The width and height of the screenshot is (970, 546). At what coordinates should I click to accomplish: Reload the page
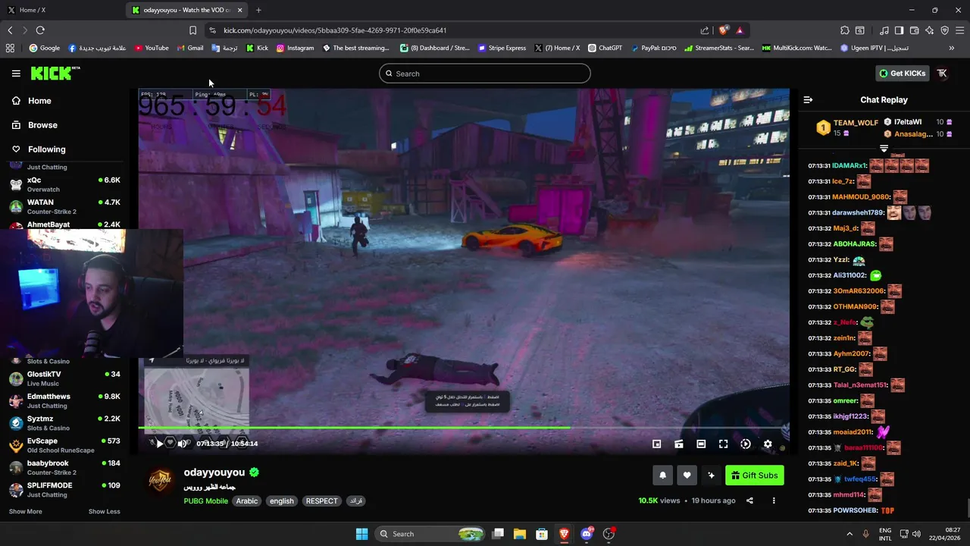point(40,30)
